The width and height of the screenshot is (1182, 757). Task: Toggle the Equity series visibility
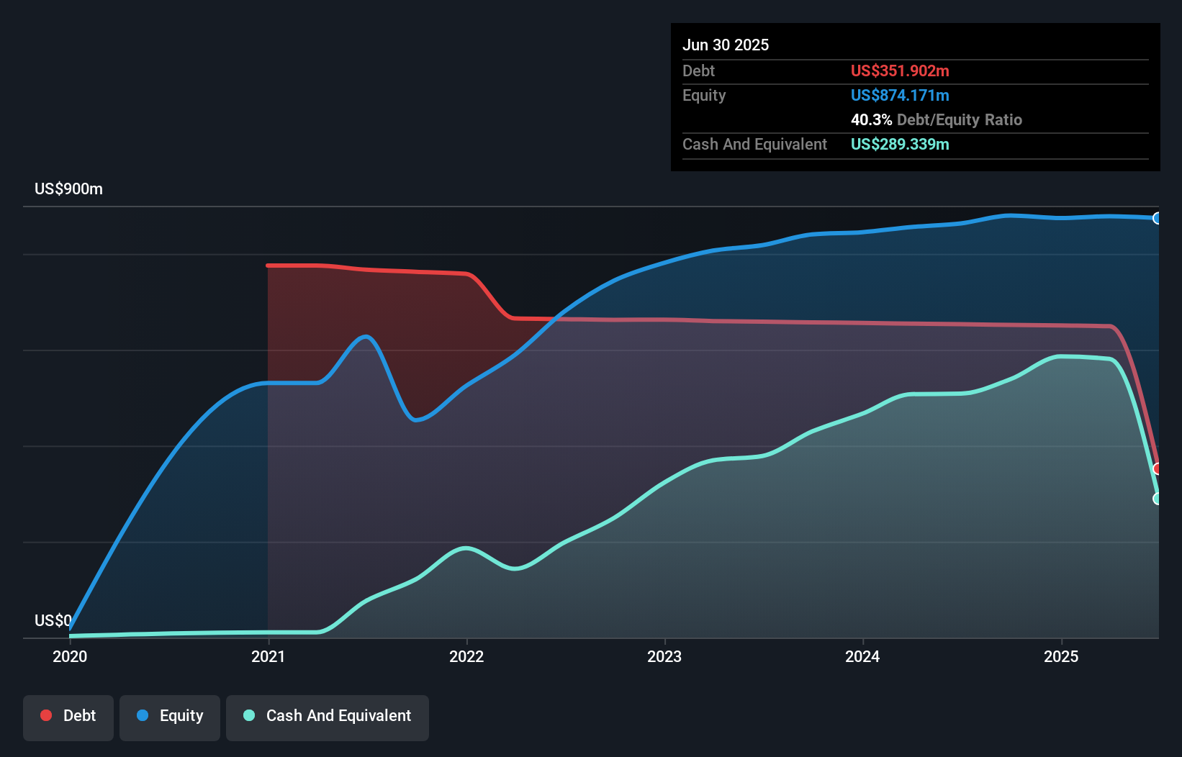pos(169,715)
